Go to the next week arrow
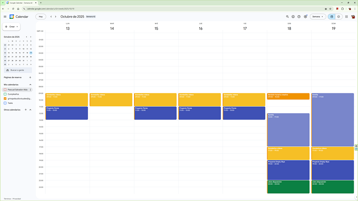This screenshot has height=201, width=358. (55, 17)
